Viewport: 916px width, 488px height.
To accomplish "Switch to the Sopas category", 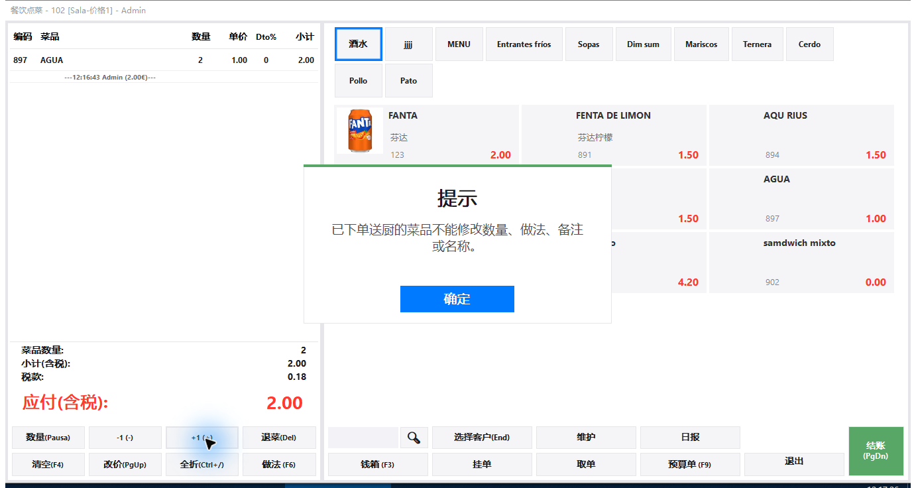I will pyautogui.click(x=589, y=44).
